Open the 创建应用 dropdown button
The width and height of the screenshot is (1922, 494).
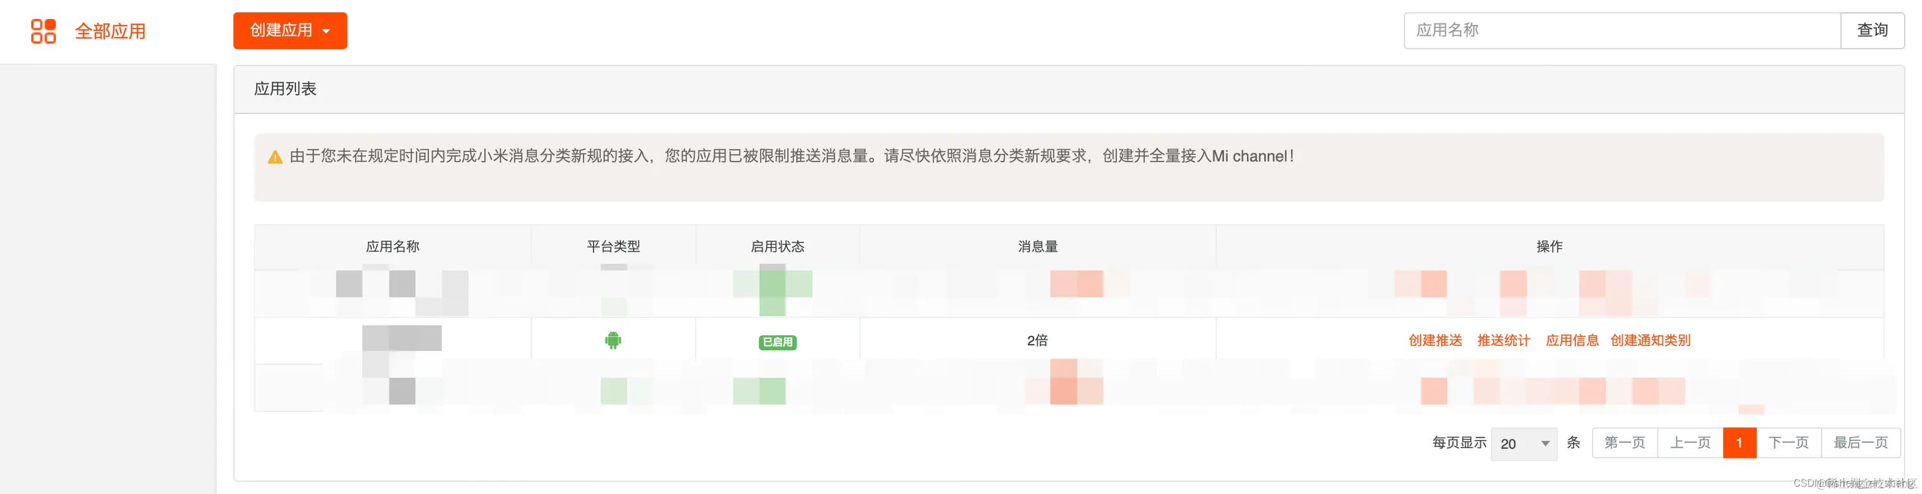tap(290, 31)
